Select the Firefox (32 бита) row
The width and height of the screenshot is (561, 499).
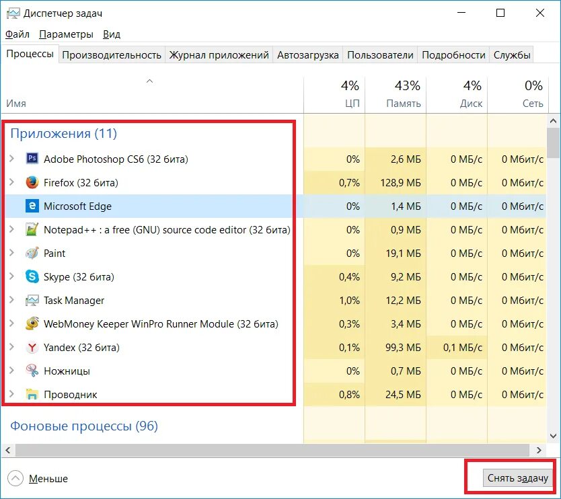[276, 182]
